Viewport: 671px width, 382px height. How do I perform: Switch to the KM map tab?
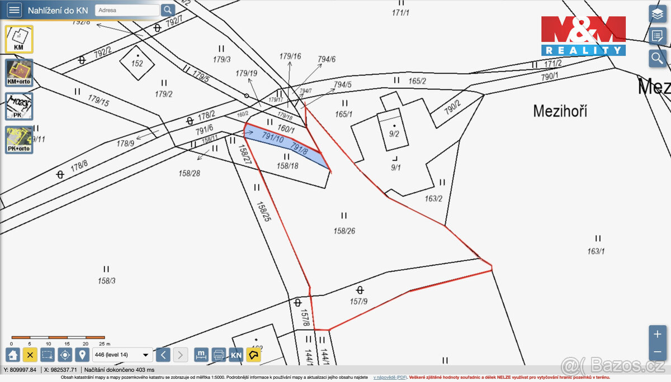point(18,39)
